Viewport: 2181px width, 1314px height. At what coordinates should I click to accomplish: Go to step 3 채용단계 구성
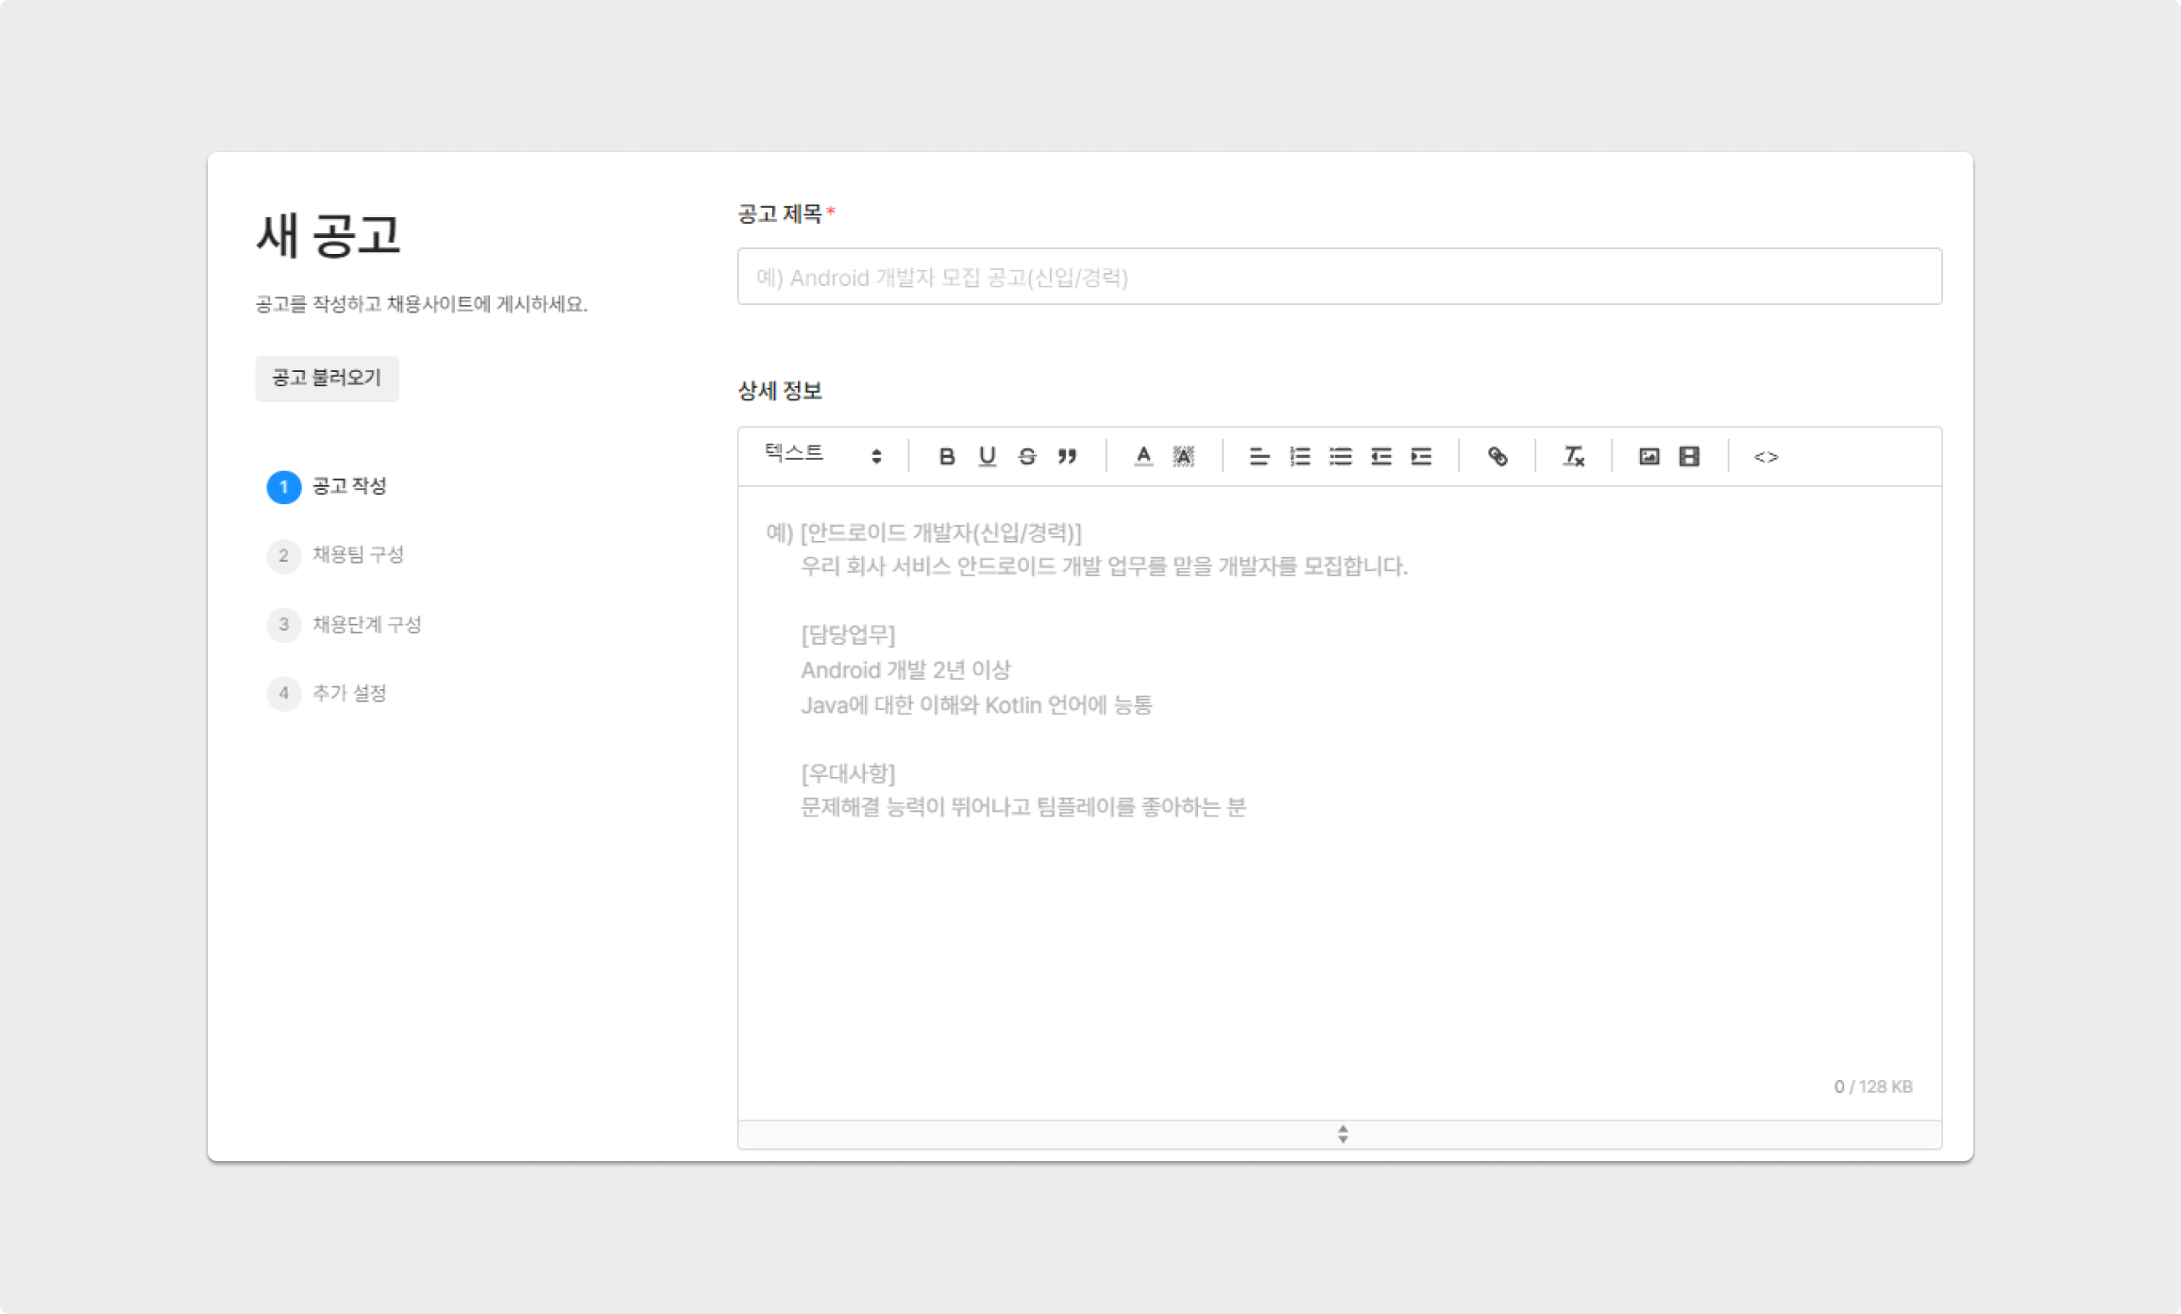365,625
